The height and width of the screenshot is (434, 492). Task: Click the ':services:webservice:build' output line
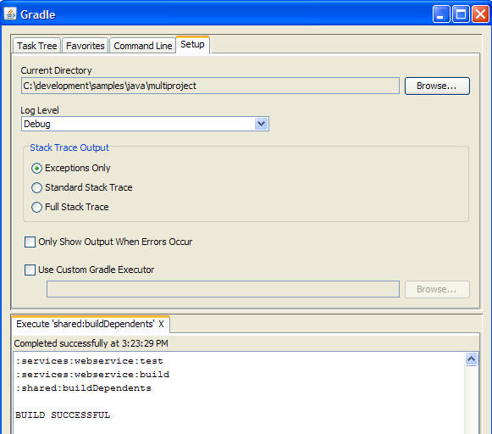coord(92,375)
